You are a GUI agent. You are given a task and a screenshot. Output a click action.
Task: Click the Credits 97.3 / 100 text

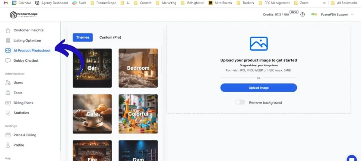[276, 14]
